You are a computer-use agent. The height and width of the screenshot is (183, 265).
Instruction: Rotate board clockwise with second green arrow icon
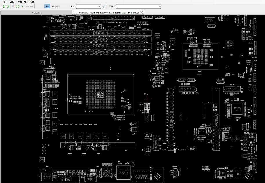[x=8, y=6]
